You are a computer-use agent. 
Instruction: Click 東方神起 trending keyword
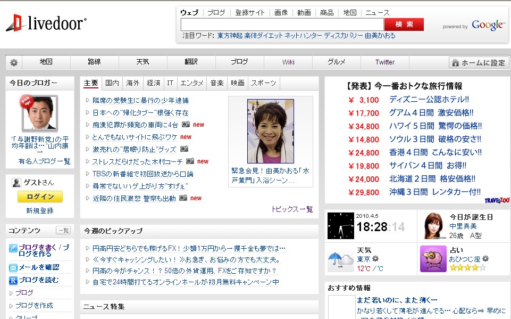pyautogui.click(x=230, y=35)
